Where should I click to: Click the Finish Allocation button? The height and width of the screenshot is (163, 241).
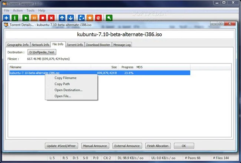pos(158,146)
